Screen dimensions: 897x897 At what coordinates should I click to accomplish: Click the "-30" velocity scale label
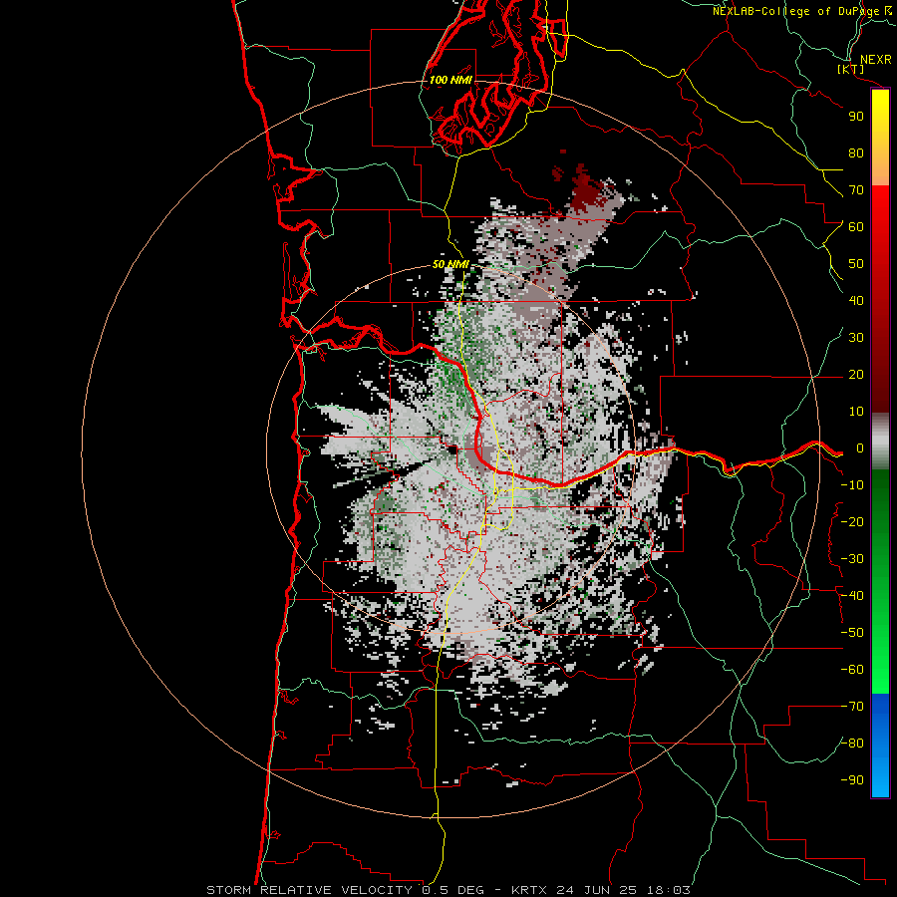tap(852, 559)
